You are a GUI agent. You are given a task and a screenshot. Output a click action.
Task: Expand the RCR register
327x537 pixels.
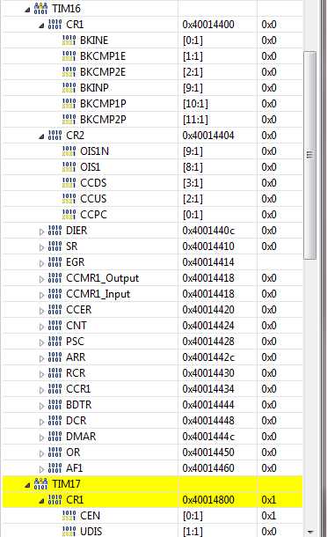41,375
